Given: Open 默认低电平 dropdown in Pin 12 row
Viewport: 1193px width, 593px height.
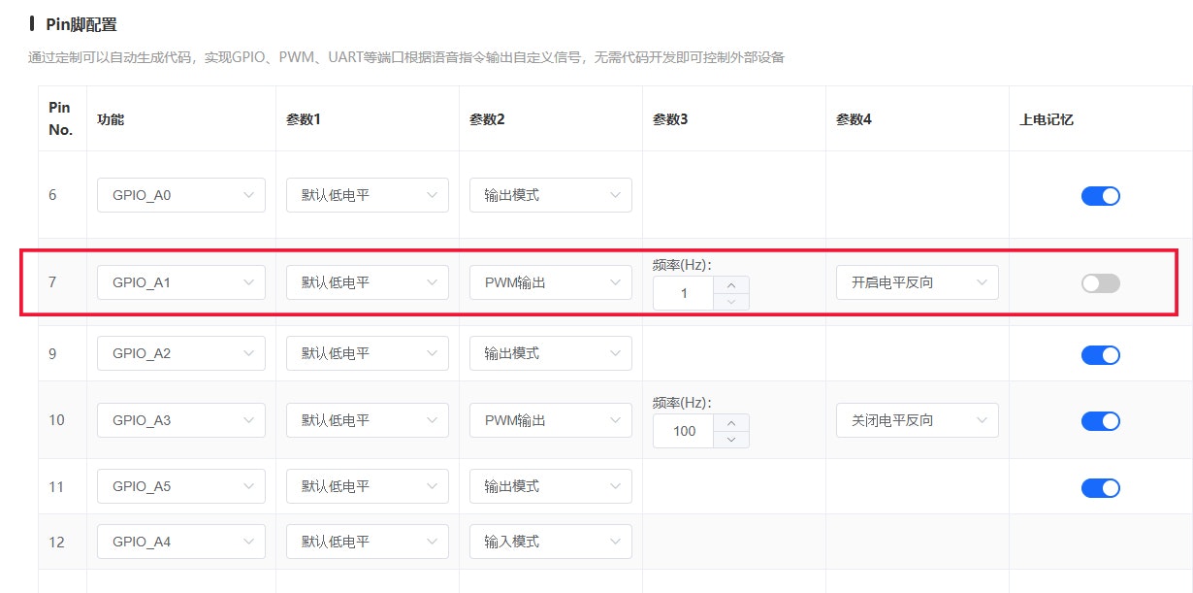Looking at the screenshot, I should click(368, 542).
